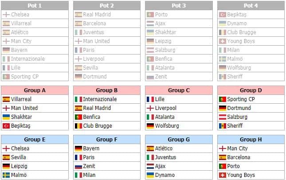This screenshot has height=180, width=286.
Task: Select the Portuguese flag beside Sporting CP in Group D
Action: coord(222,99)
